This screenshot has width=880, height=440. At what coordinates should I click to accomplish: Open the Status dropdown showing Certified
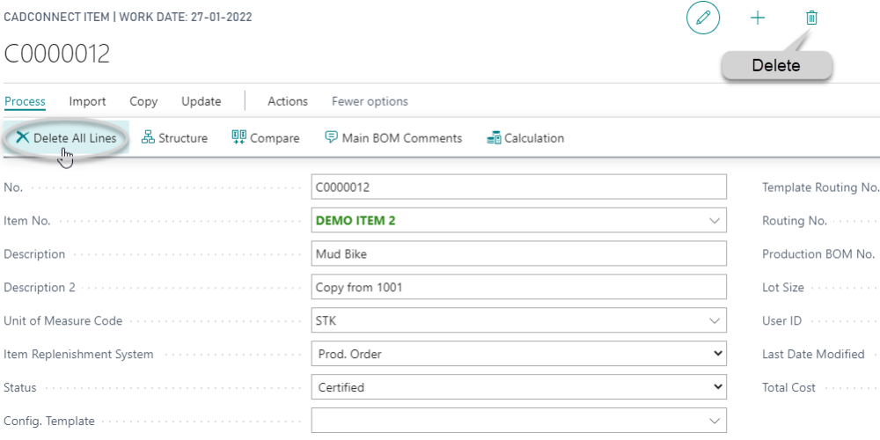click(x=518, y=387)
